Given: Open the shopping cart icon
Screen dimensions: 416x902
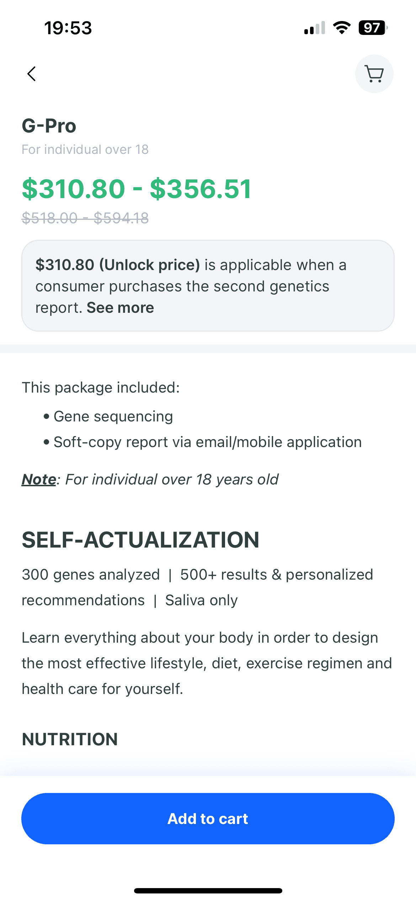Looking at the screenshot, I should 374,74.
